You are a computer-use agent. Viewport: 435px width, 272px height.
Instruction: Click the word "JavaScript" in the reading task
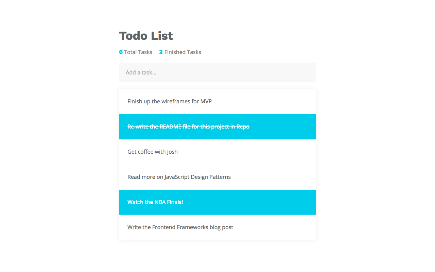(177, 177)
